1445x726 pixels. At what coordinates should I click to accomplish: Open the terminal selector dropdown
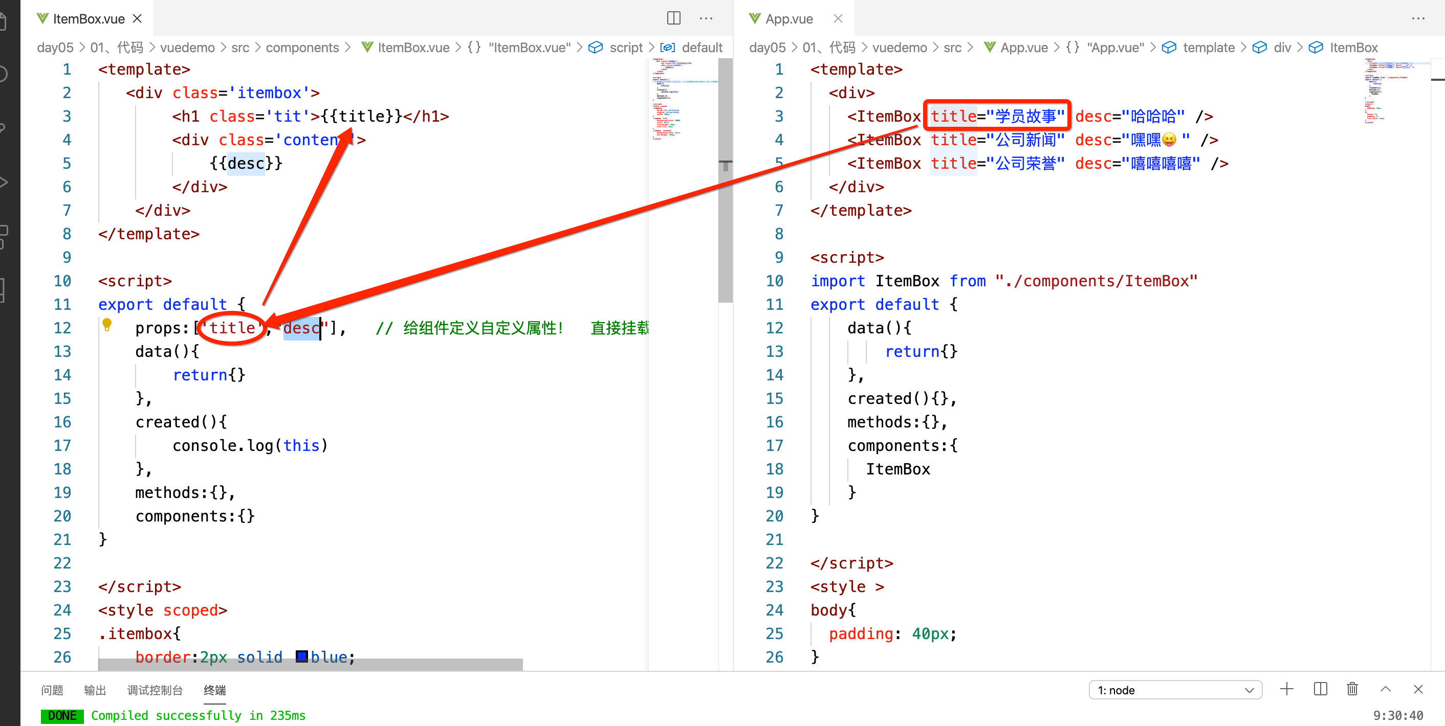[1175, 690]
